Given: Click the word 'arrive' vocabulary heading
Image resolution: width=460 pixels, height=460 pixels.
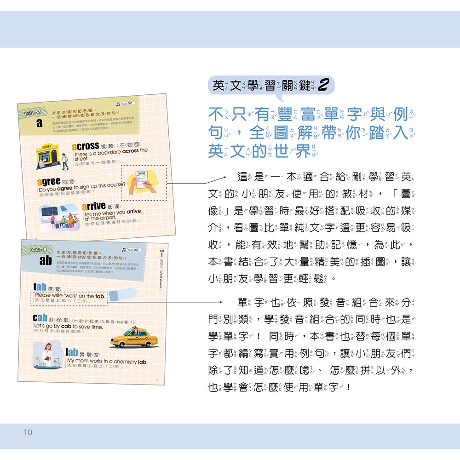Looking at the screenshot, I should point(94,206).
